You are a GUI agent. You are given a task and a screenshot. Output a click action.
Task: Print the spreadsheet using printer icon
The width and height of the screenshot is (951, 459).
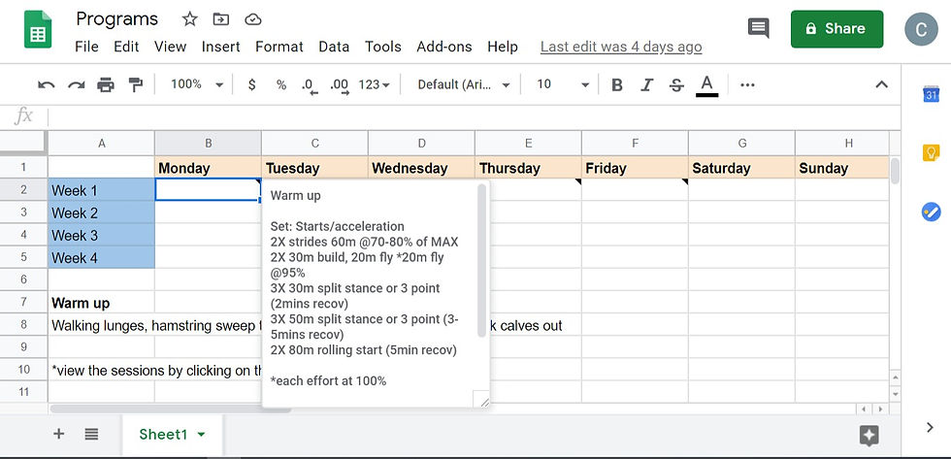click(x=106, y=84)
